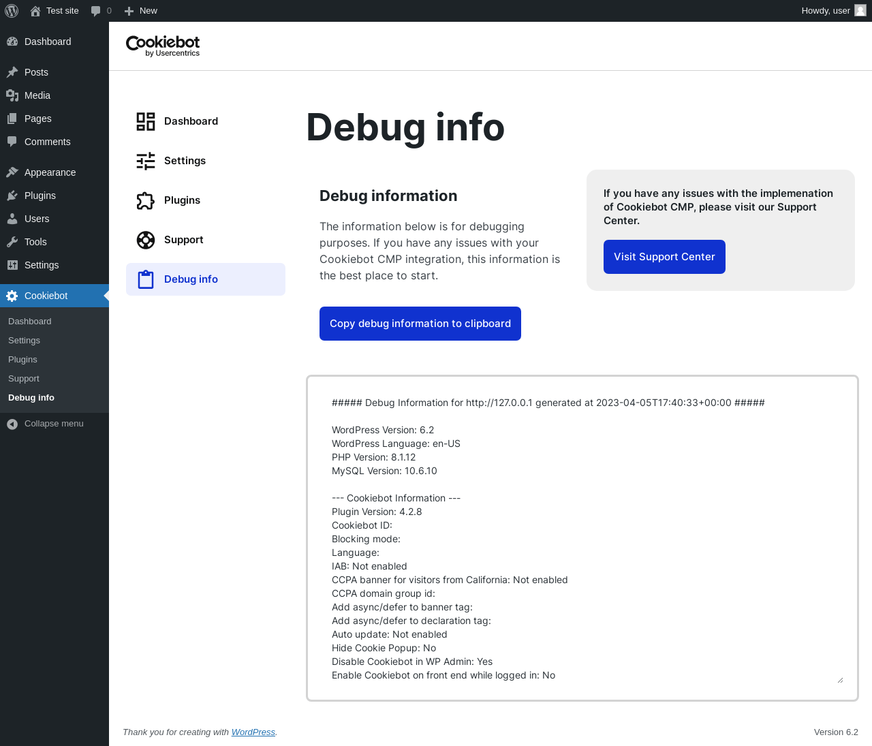Screen dimensions: 872x746
Task: Click the Debug info page heading
Action: (x=405, y=127)
